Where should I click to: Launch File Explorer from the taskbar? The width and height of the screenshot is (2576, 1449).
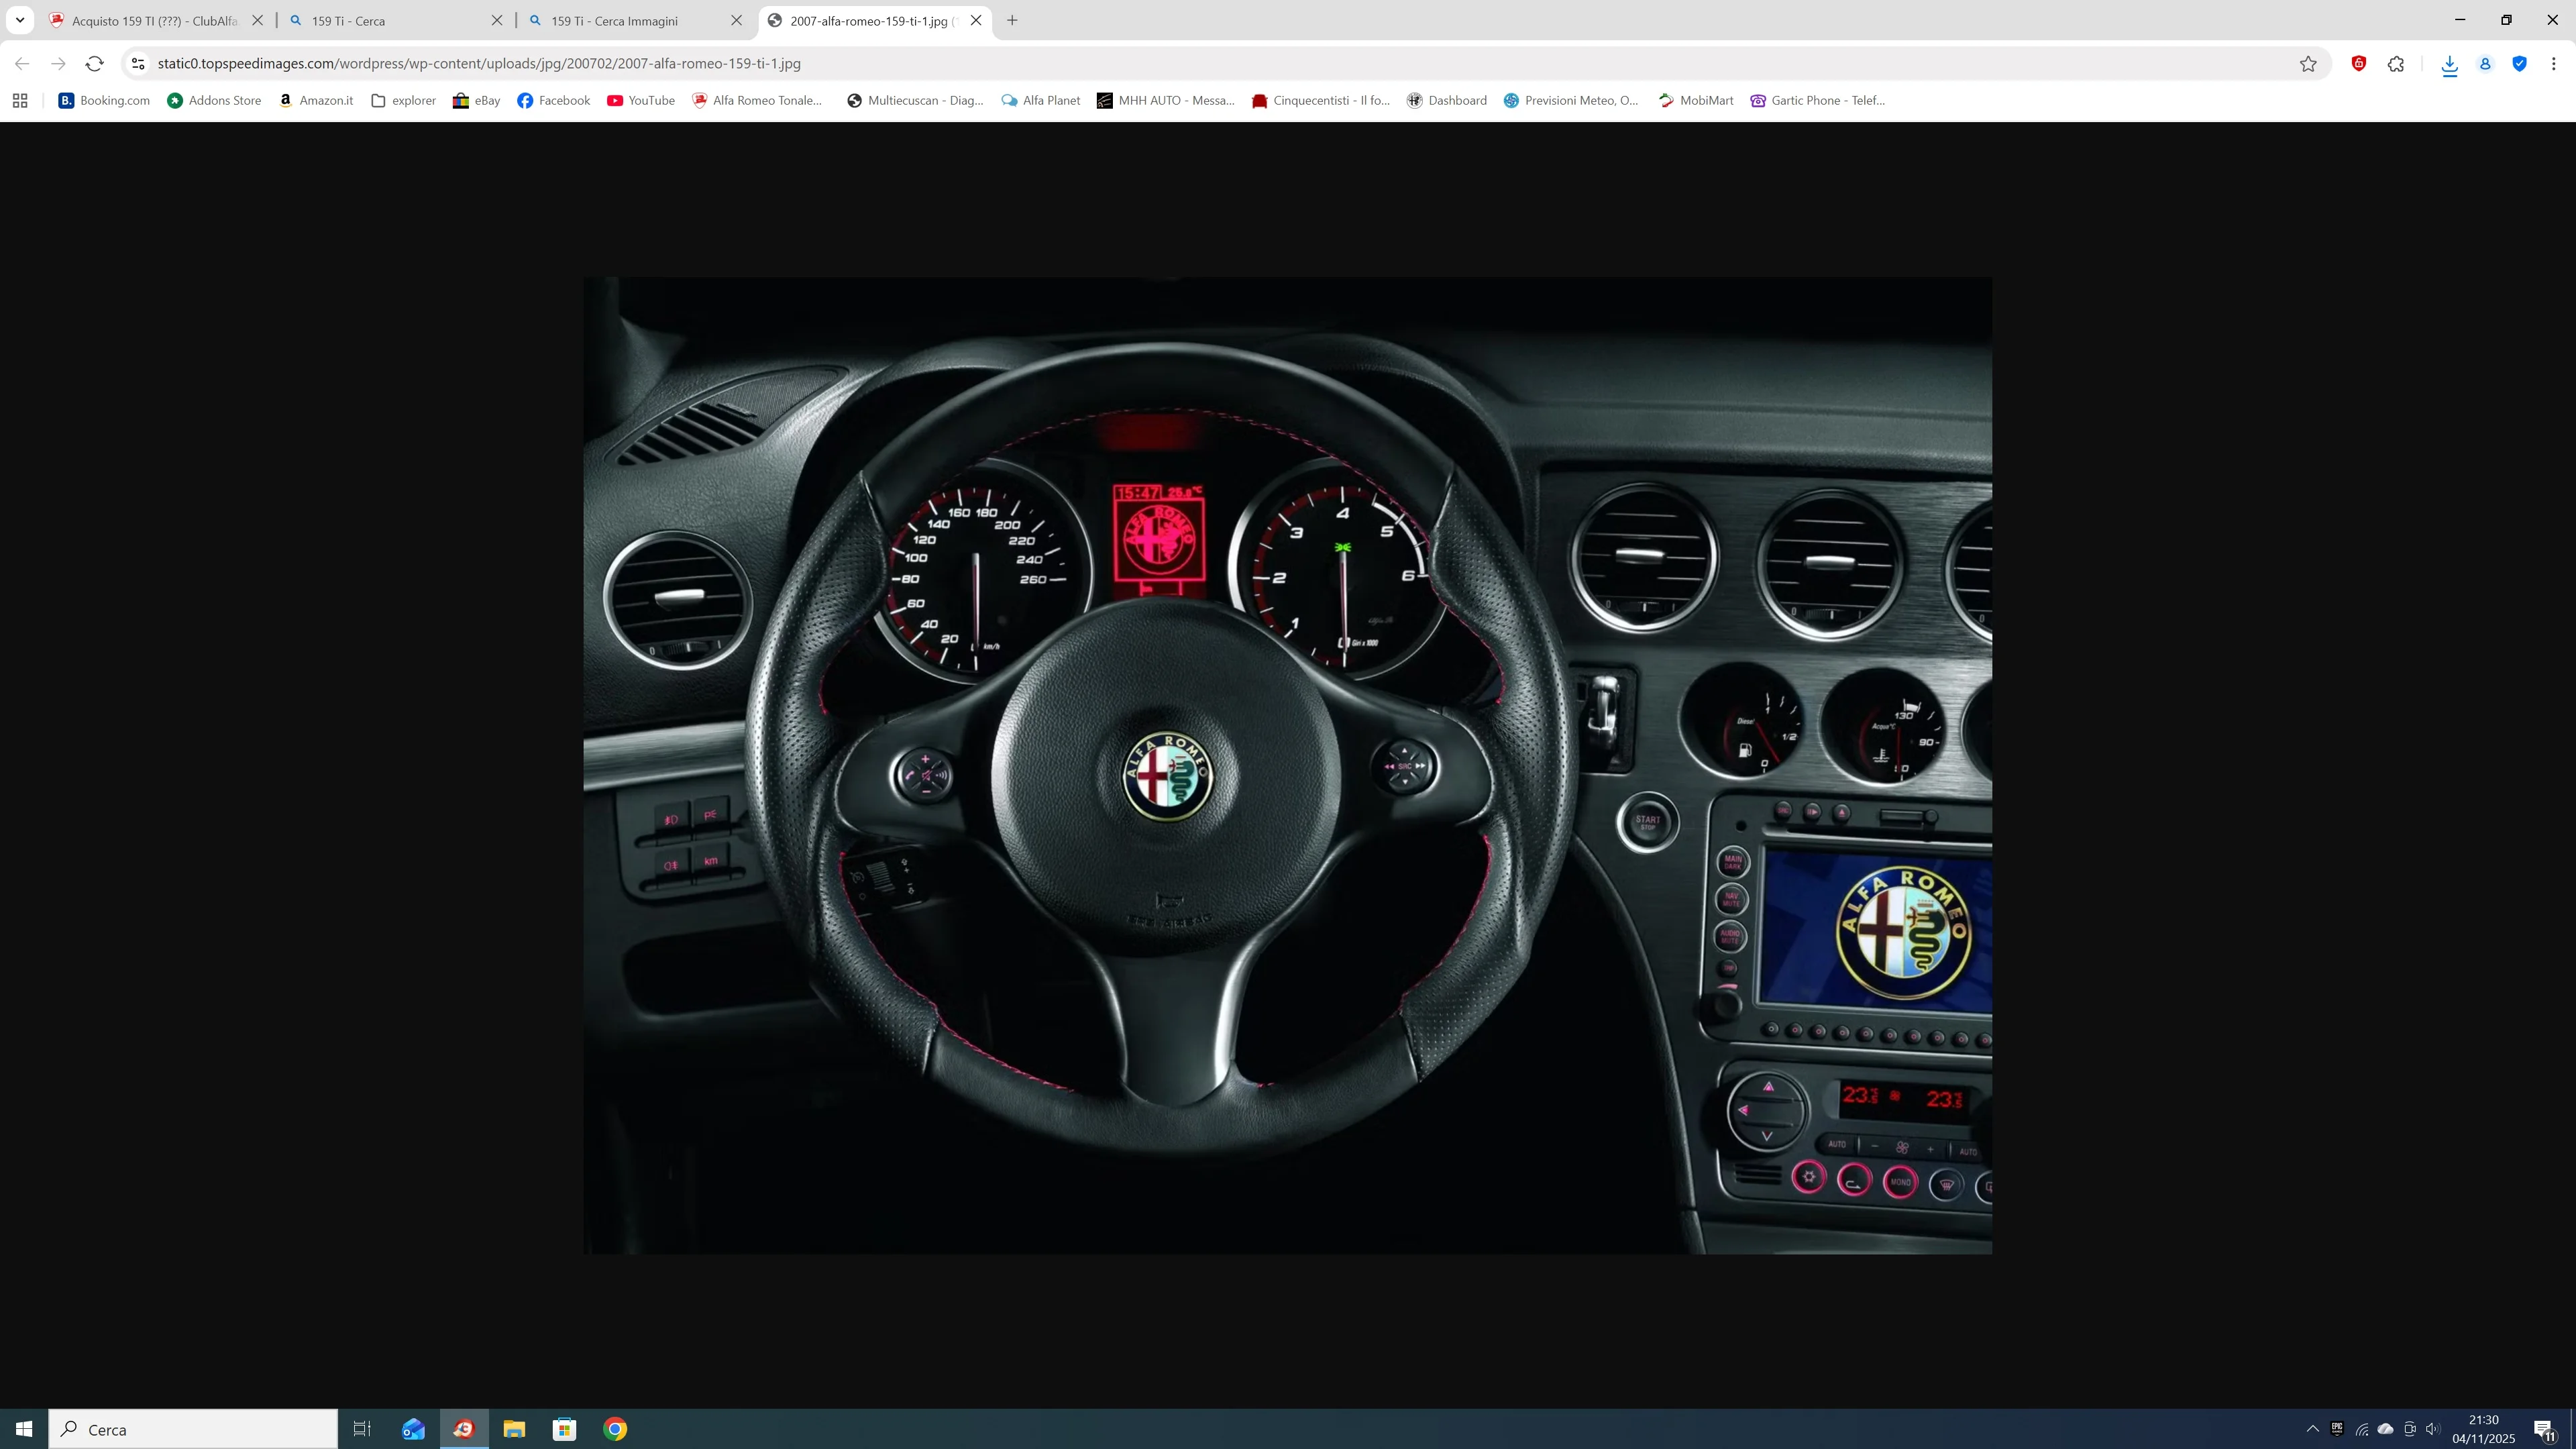(x=514, y=1429)
